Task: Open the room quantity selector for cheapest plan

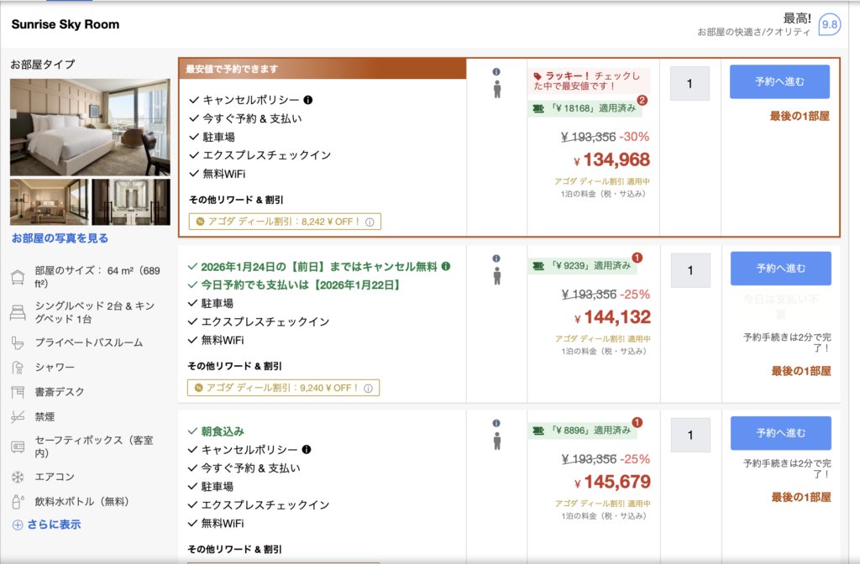Action: pyautogui.click(x=690, y=83)
